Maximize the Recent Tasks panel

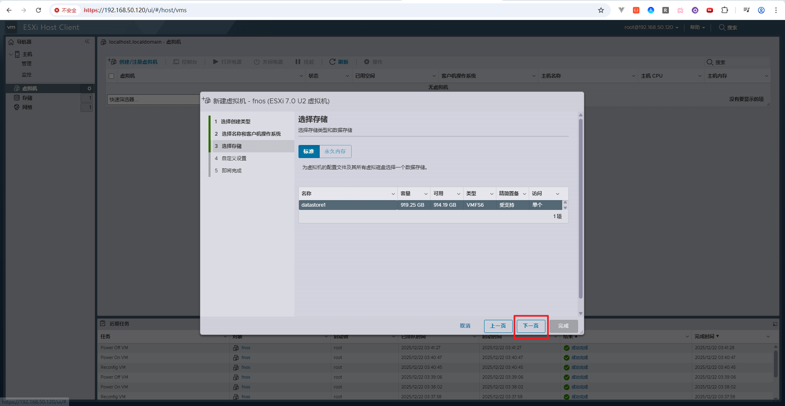click(x=775, y=324)
